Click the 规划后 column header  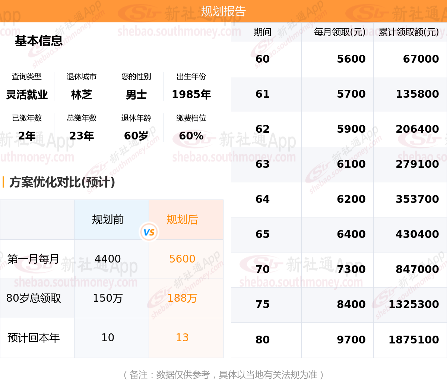coord(182,220)
